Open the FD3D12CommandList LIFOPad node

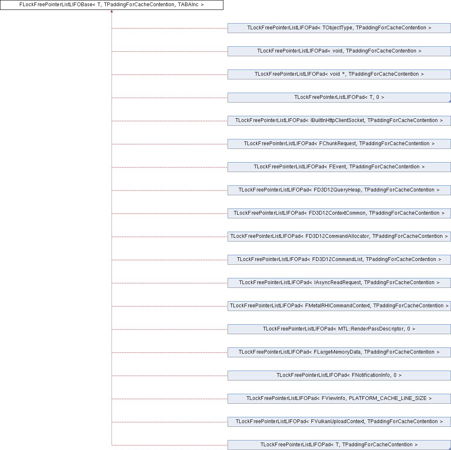coord(339,259)
